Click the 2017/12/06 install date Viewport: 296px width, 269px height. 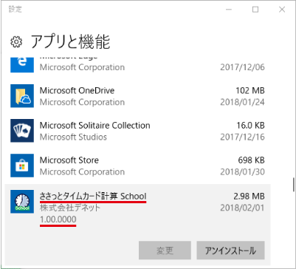[x=242, y=67]
